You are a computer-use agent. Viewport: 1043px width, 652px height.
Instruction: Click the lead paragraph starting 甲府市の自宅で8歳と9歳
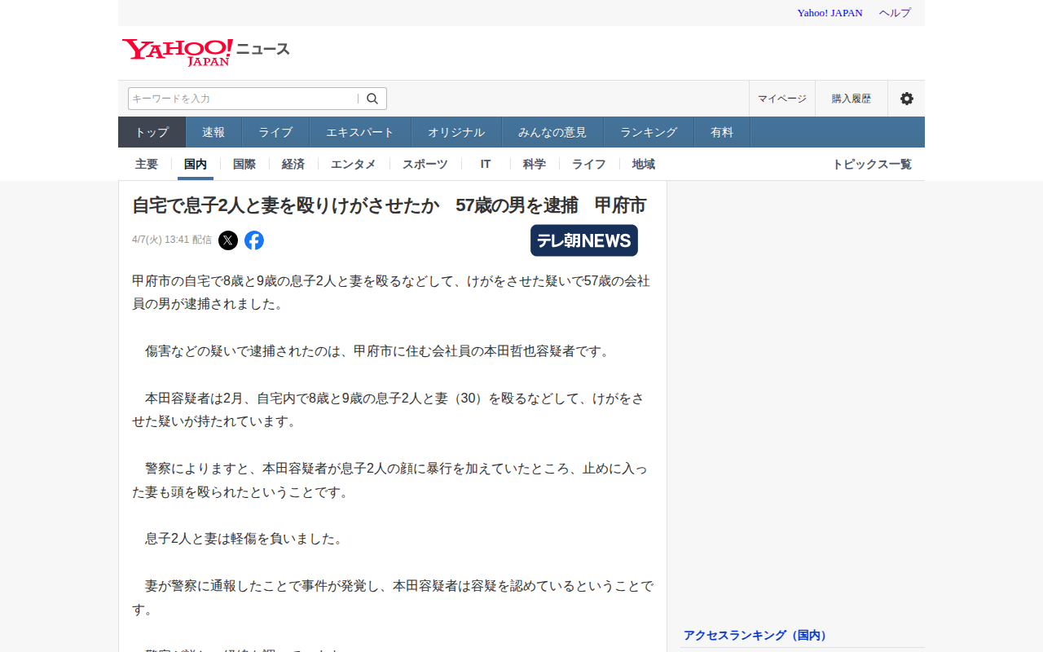tap(391, 292)
